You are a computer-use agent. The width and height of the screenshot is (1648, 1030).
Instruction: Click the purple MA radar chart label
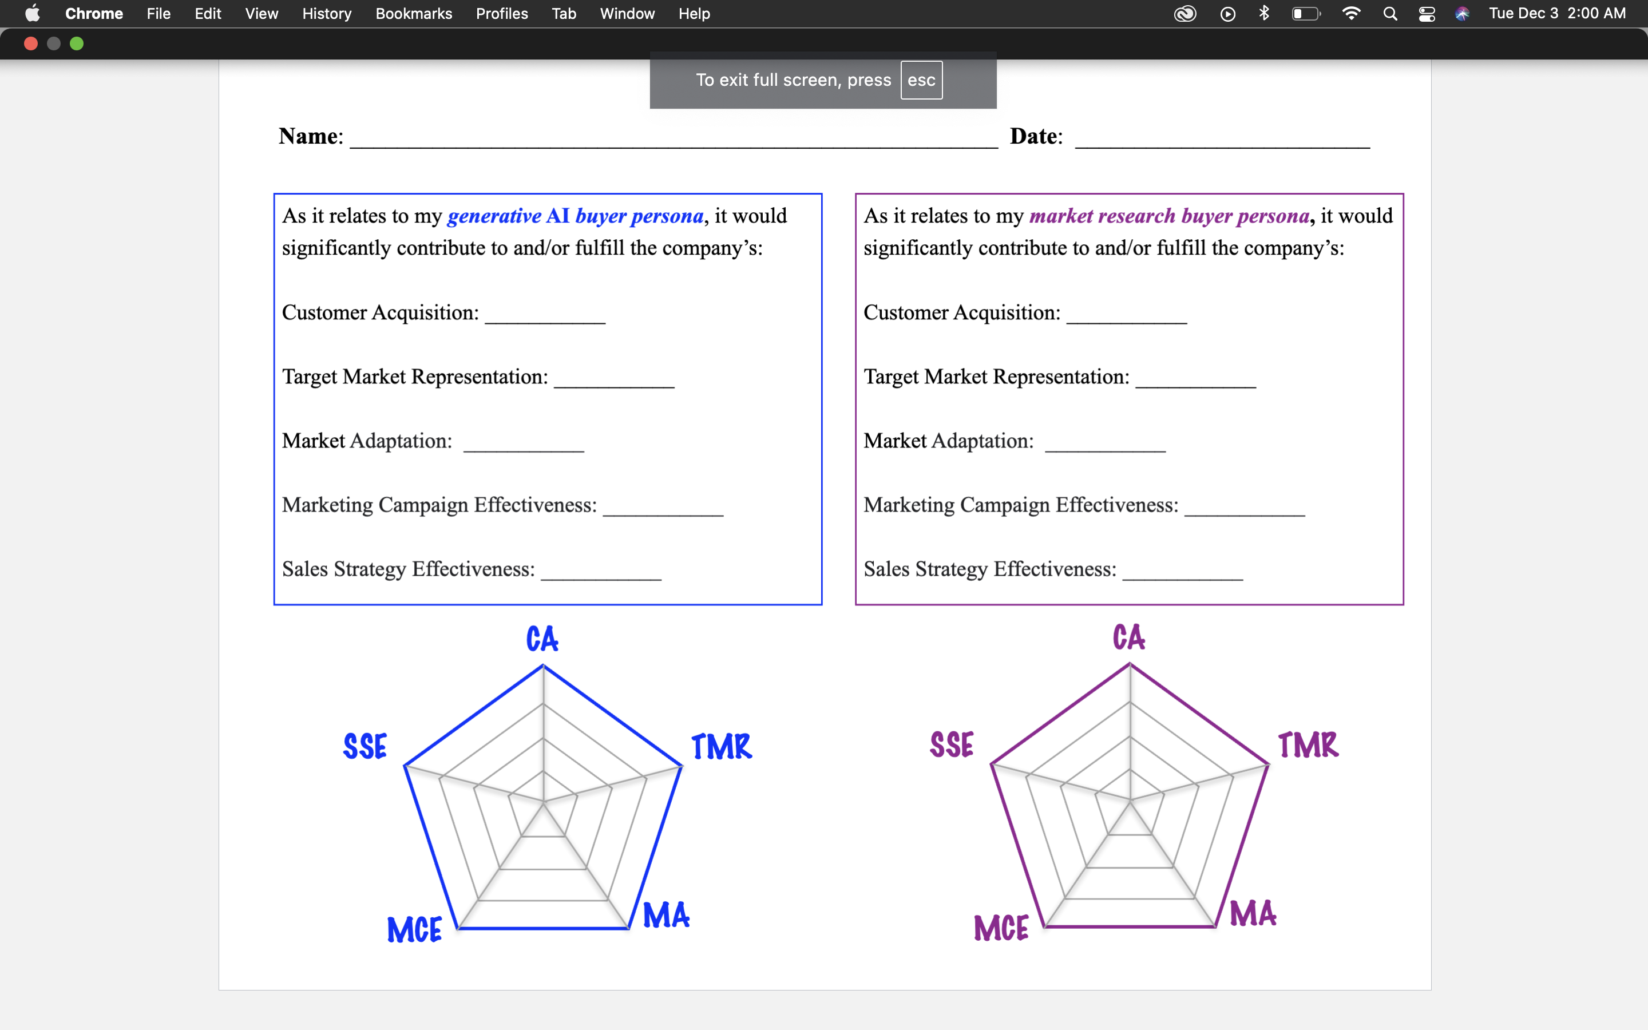(x=1253, y=913)
